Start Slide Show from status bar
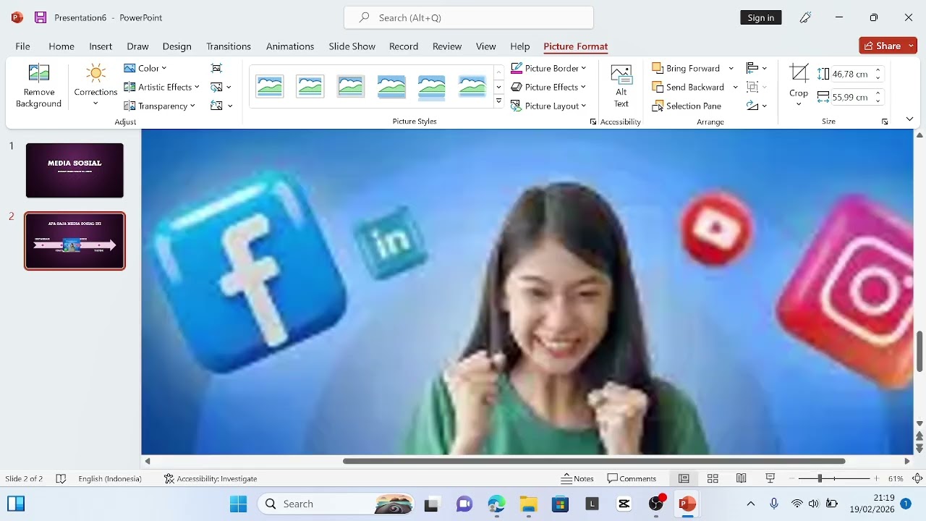This screenshot has height=521, width=926. click(x=770, y=478)
